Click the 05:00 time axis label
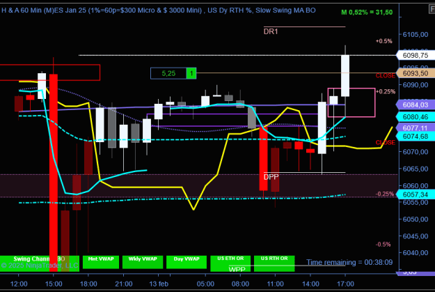The height and width of the screenshot is (292, 435). (x=205, y=284)
